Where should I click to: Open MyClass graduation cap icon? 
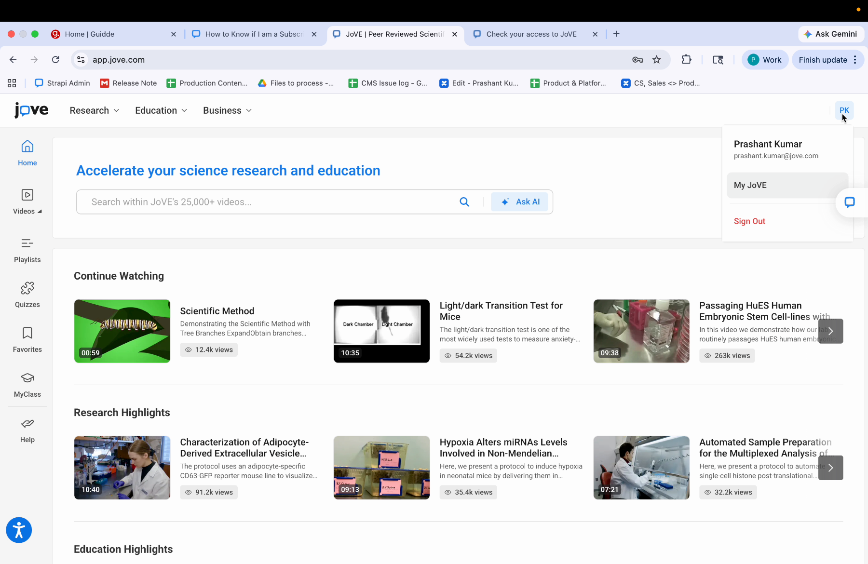27,378
